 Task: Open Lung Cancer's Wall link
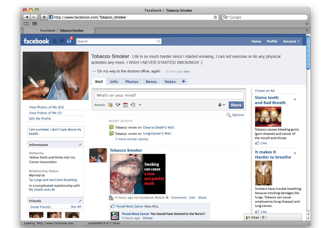point(157,133)
